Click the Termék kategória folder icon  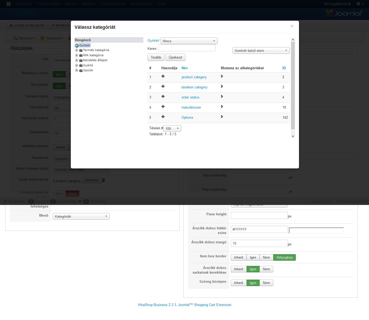81,50
